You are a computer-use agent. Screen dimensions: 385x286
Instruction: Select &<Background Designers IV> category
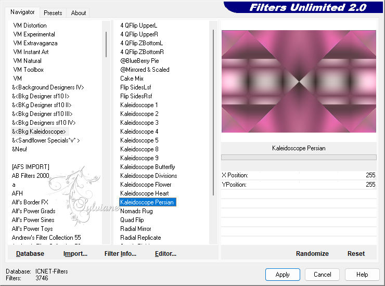click(48, 87)
